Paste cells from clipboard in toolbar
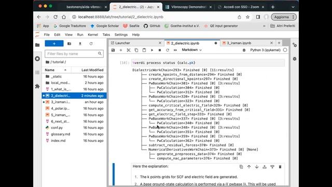 point(144,50)
